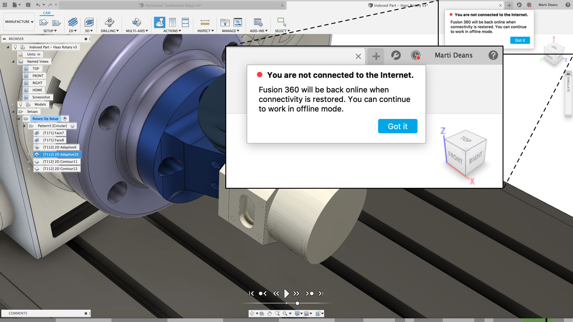Click the simulation timeline slider handle
This screenshot has height=322, width=573.
click(297, 303)
